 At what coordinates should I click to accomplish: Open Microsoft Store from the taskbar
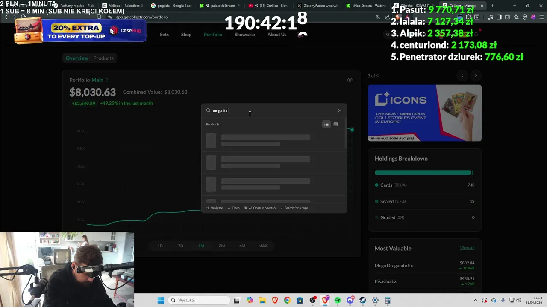[300, 300]
